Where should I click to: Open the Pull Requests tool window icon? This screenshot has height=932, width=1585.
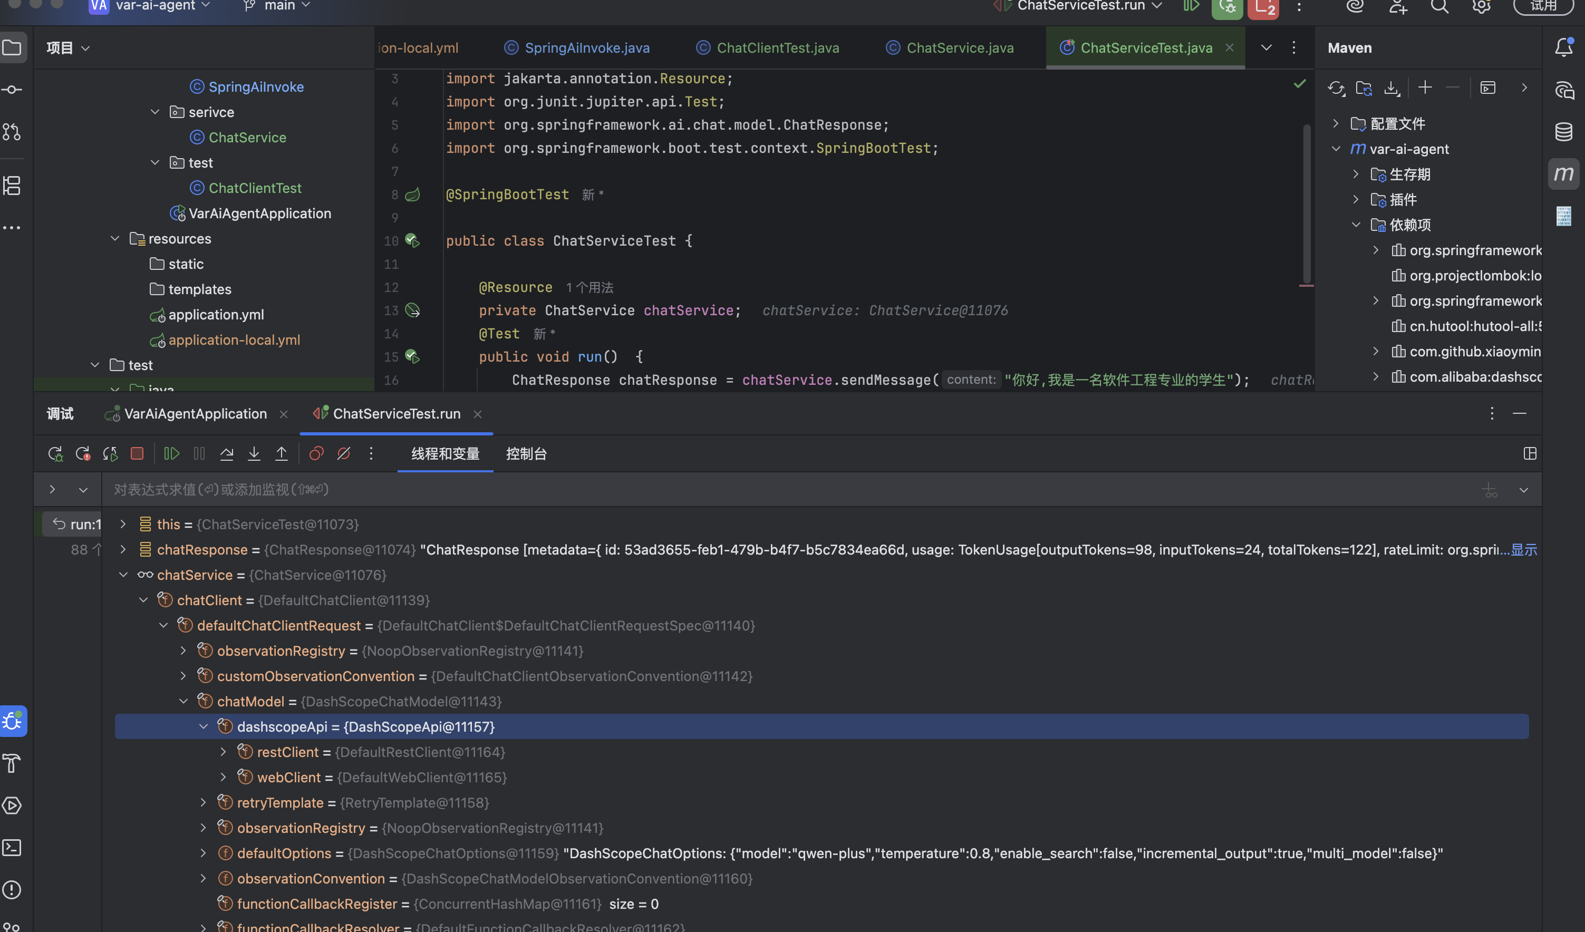(x=13, y=132)
